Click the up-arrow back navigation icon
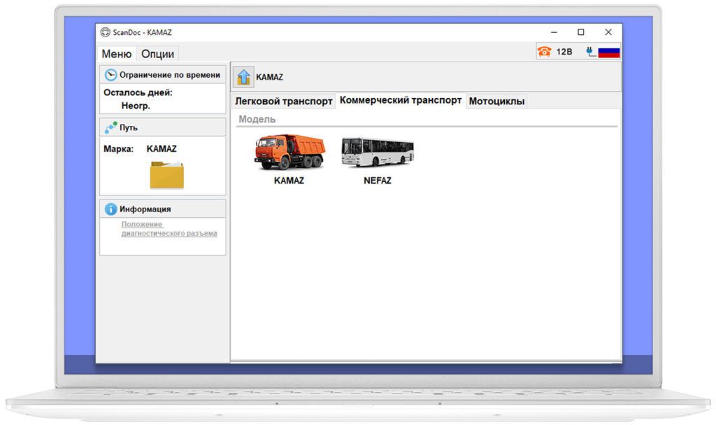The image size is (716, 425). tap(243, 77)
